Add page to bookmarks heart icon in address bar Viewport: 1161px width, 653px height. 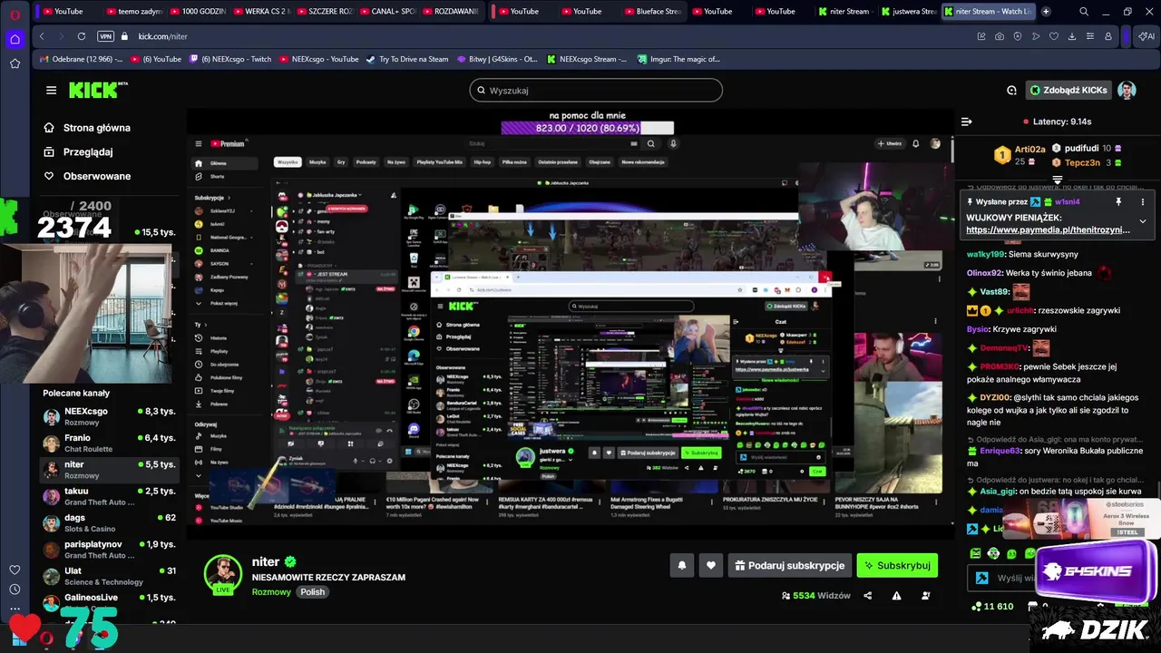coord(1054,36)
